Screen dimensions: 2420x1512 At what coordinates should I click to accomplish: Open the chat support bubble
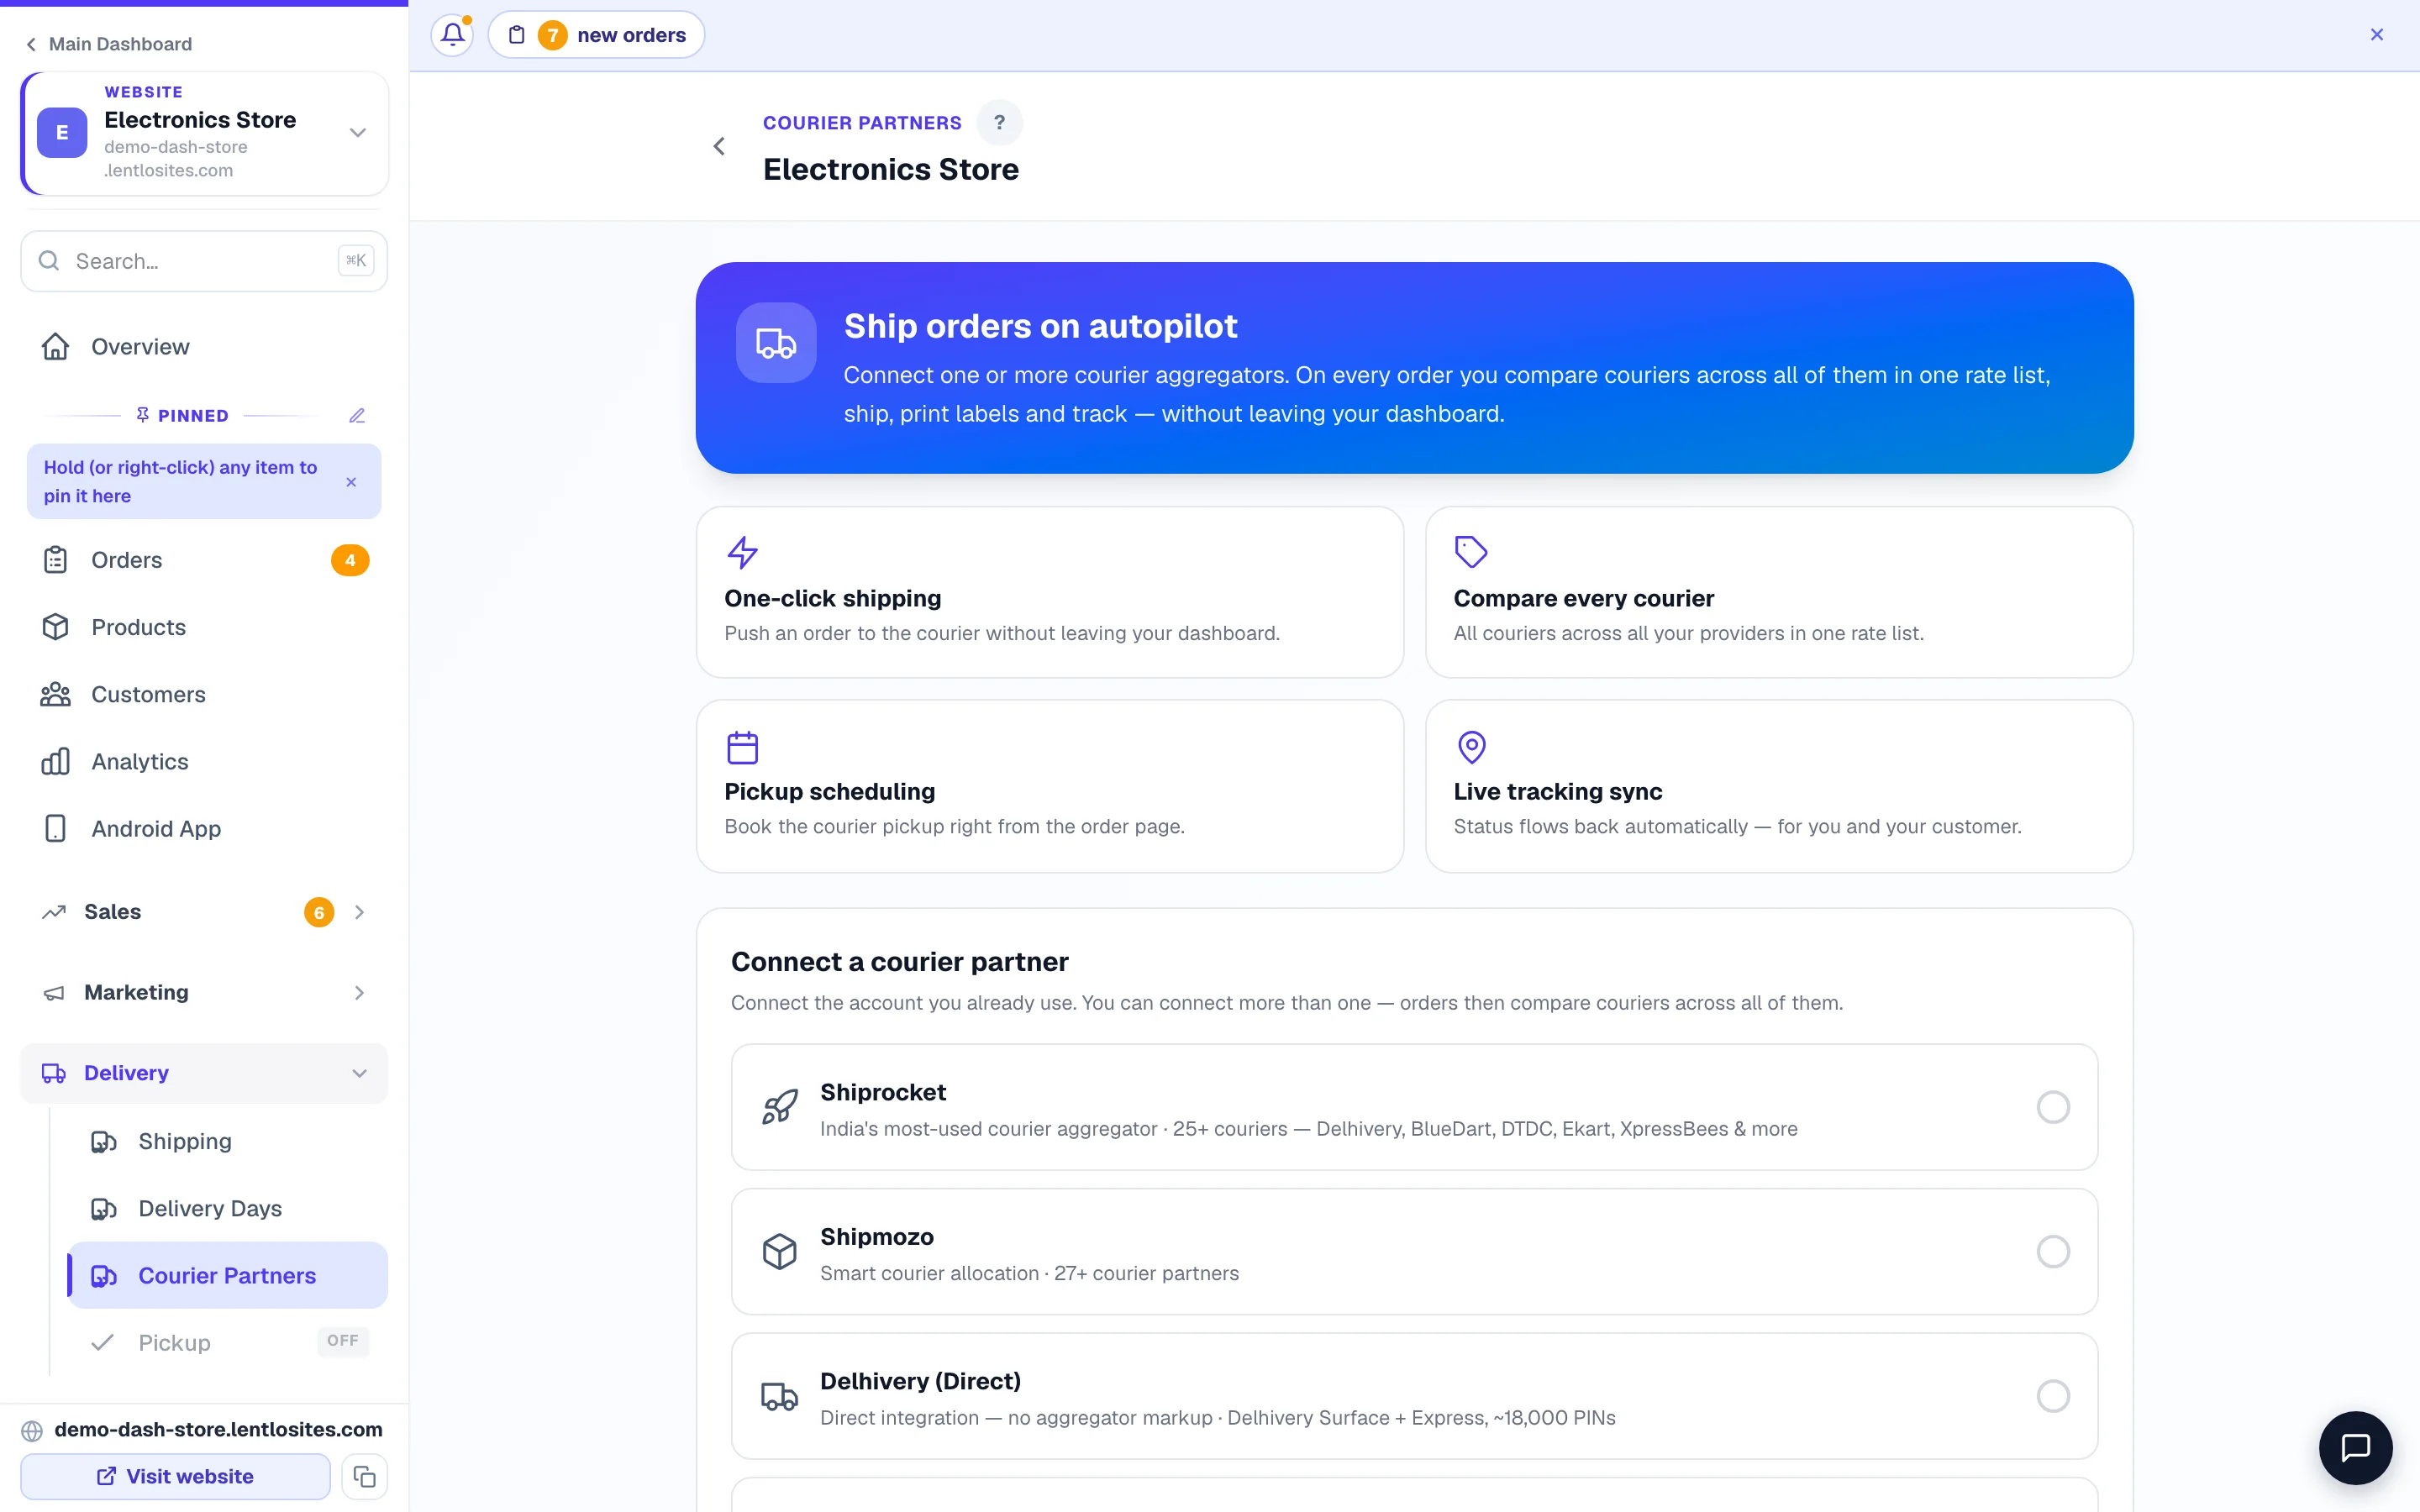click(2355, 1447)
